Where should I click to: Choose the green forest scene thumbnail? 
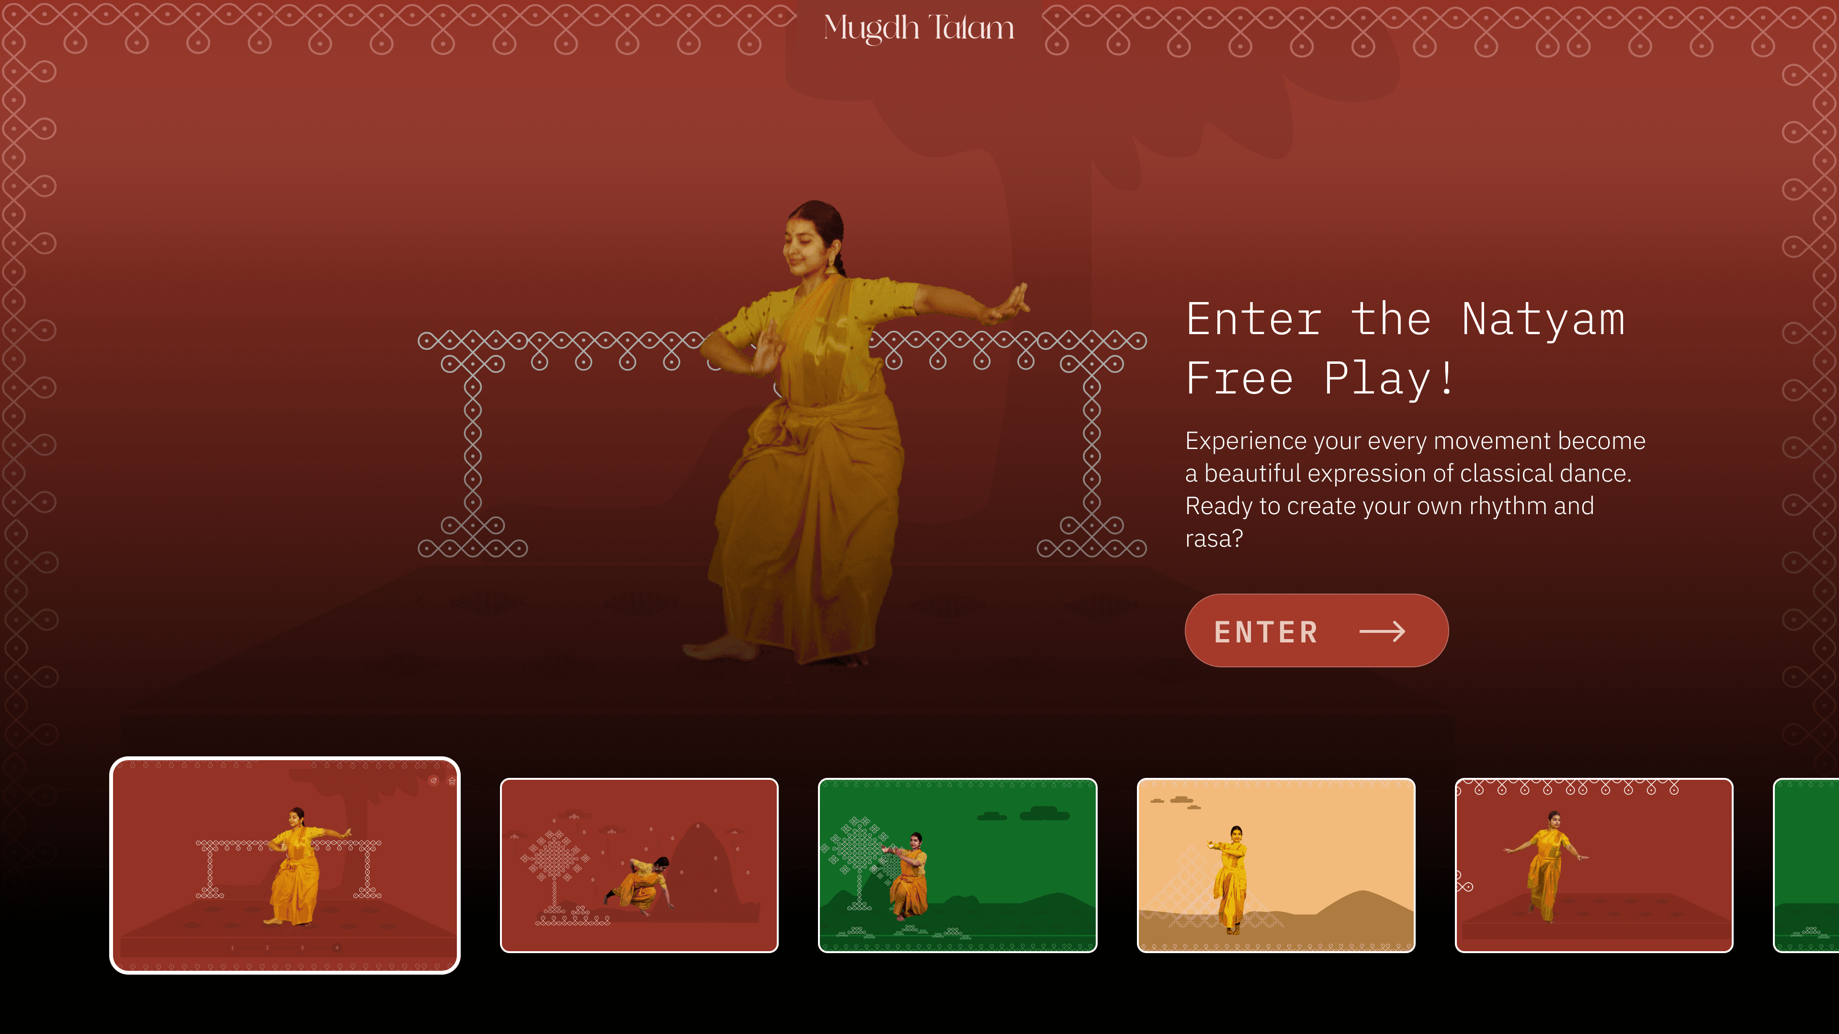pos(957,865)
